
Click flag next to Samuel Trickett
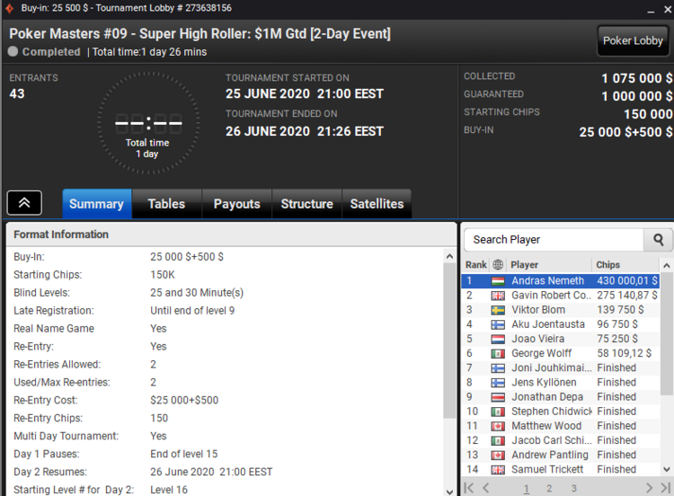[498, 470]
